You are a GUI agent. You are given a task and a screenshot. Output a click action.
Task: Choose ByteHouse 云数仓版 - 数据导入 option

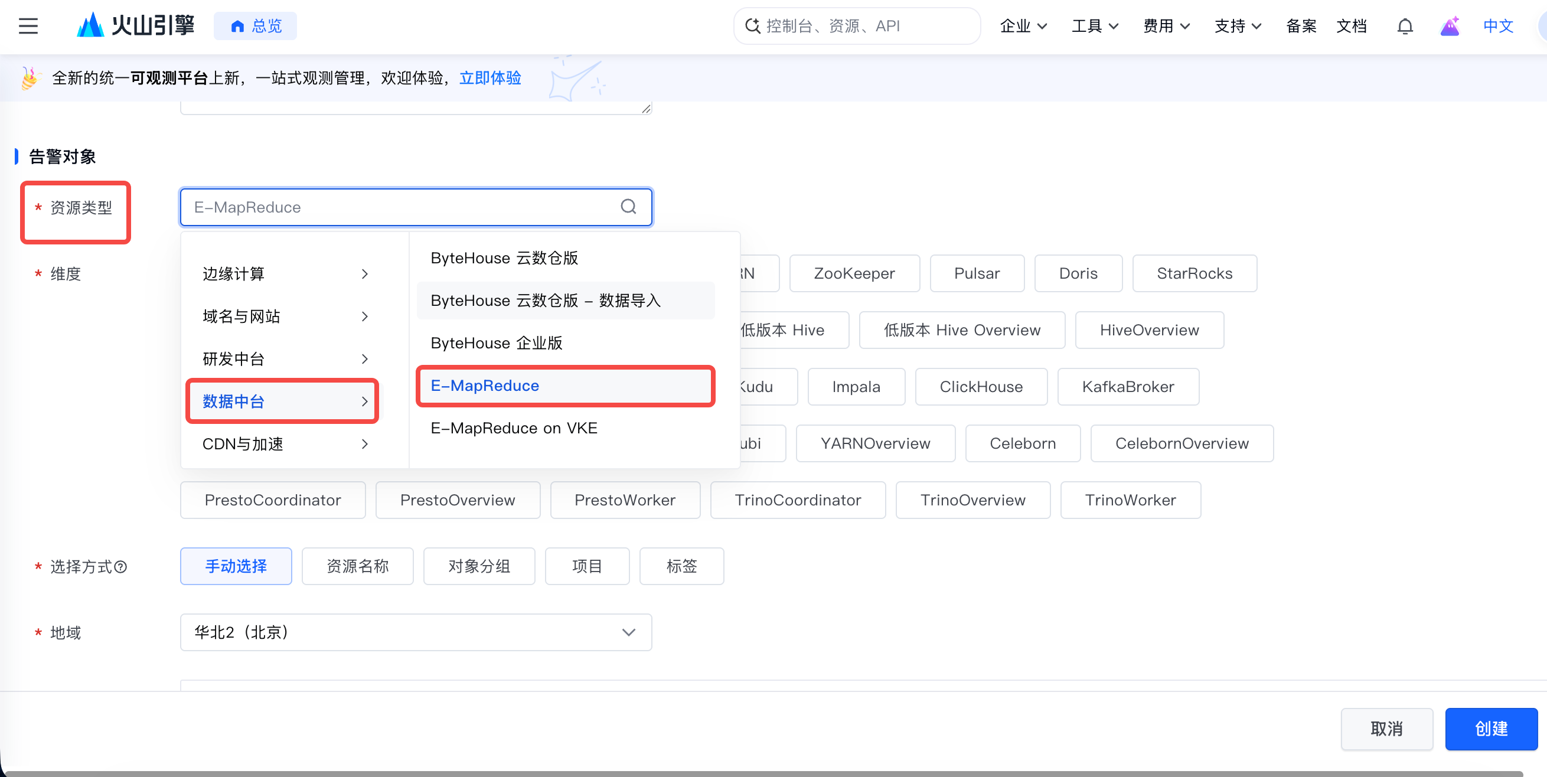tap(566, 301)
